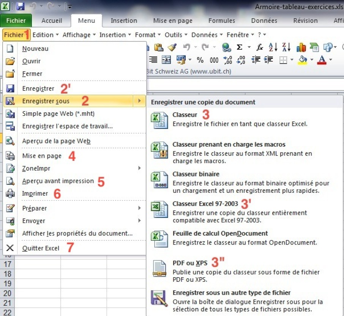
Task: Open the Fill Color dropdown arrow
Action: pos(312,60)
